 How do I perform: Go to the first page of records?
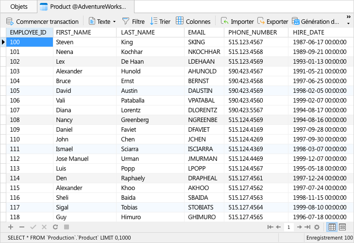[x=270, y=227]
